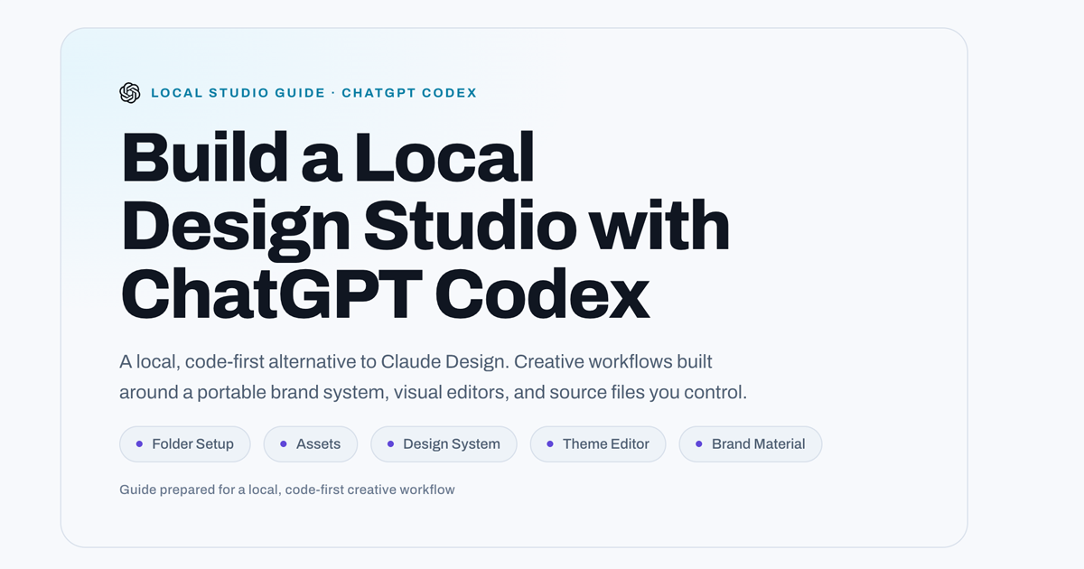Open the Brand Material pill

[751, 444]
